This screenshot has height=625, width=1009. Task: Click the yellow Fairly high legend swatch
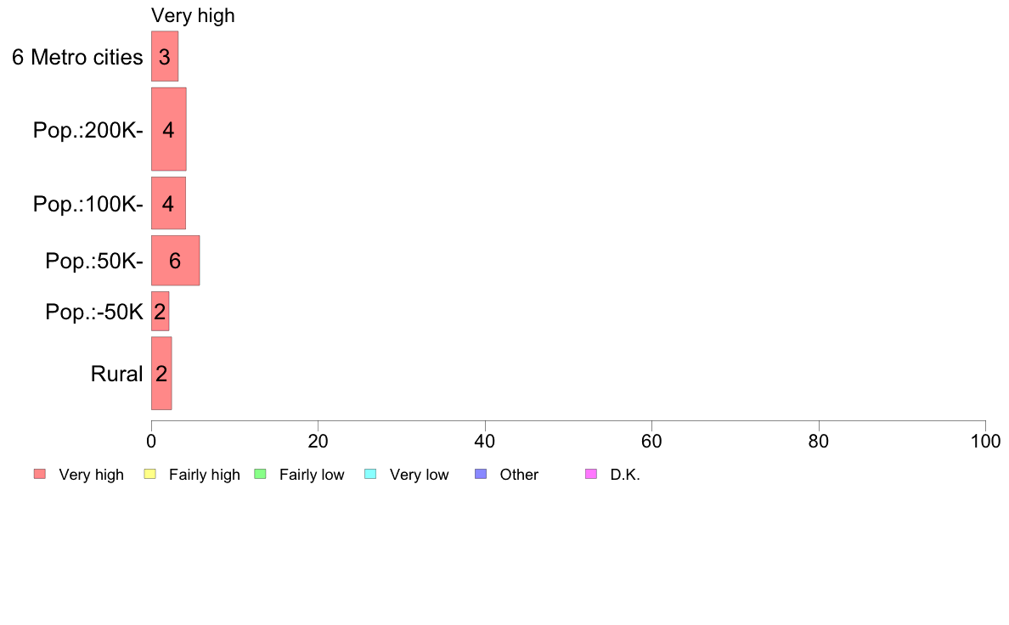(x=150, y=475)
